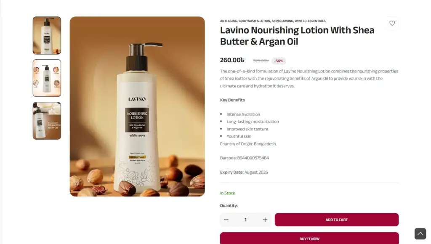Click the crossed-out original price

point(261,61)
